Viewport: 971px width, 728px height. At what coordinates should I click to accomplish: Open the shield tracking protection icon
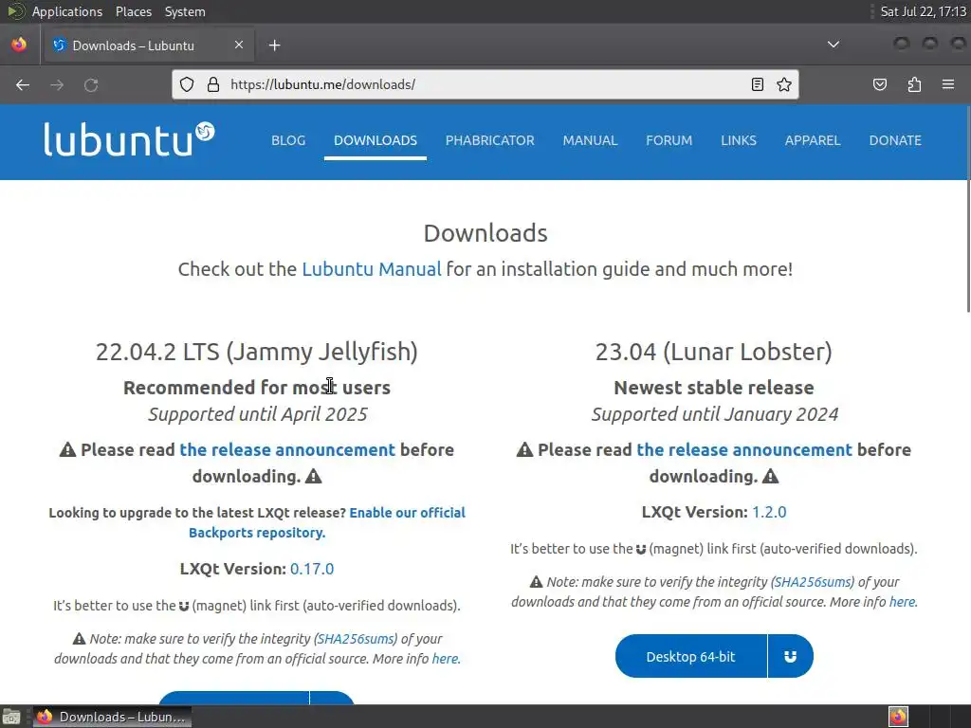[x=187, y=84]
